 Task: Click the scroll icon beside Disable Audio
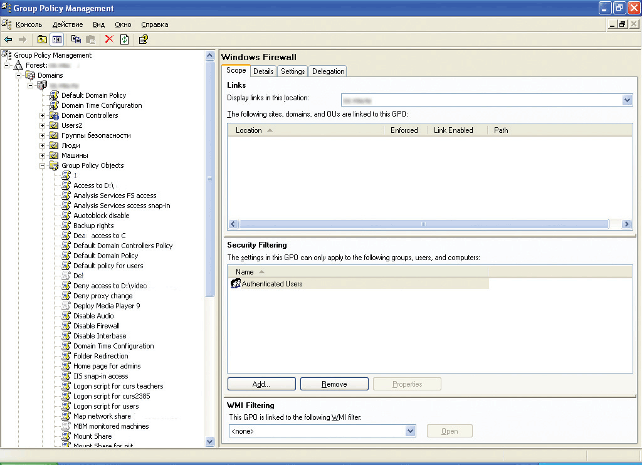pos(66,316)
